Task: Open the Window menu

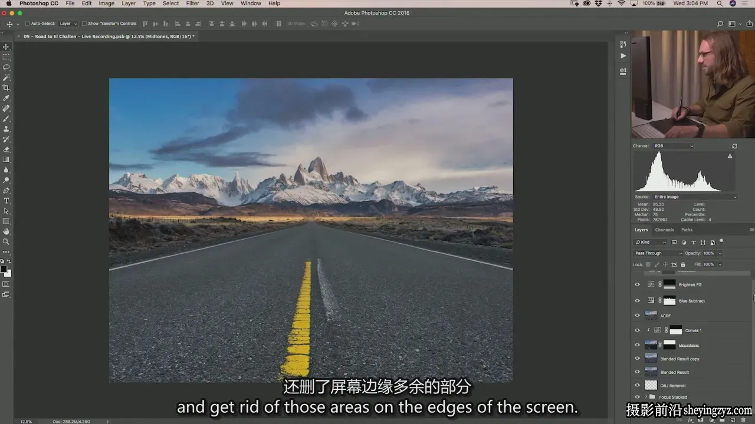Action: point(251,4)
